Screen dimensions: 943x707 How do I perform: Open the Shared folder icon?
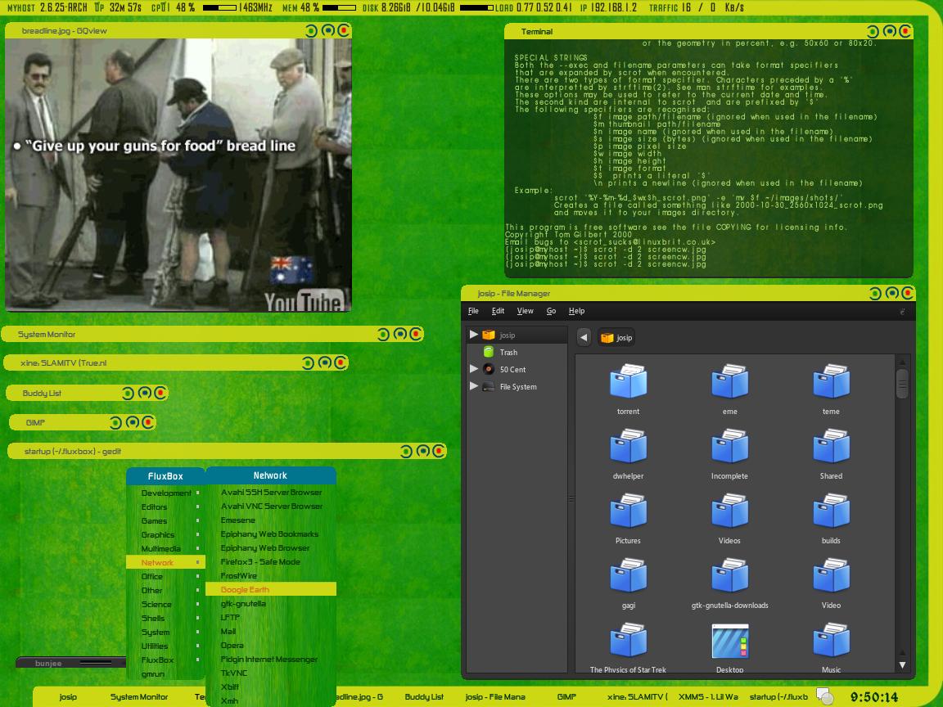coord(831,446)
